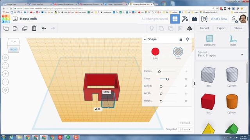This screenshot has height=140, width=250.
Task: Pick the striped hole Box shape
Action: point(208,75)
